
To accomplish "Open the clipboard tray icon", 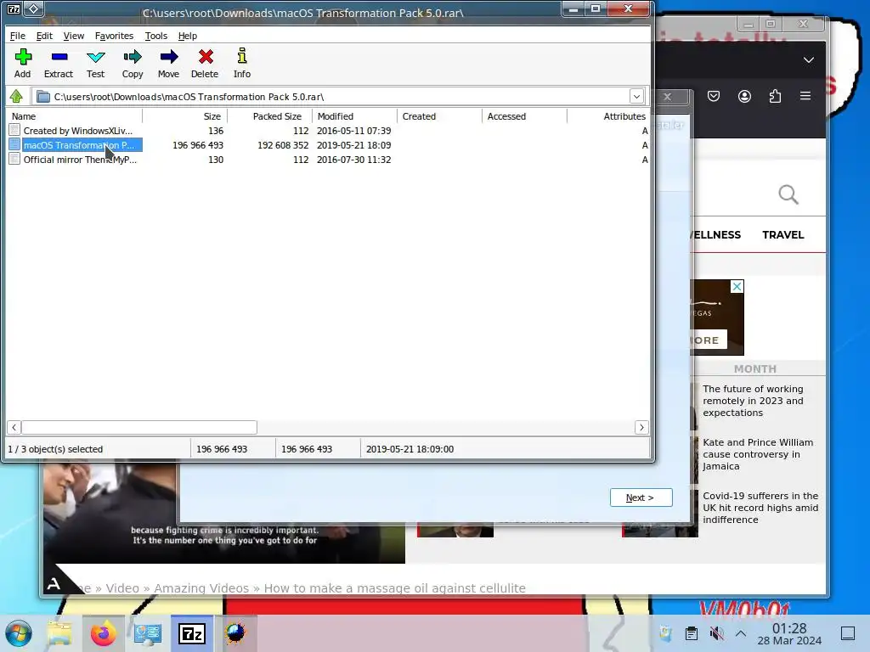I will pyautogui.click(x=692, y=633).
